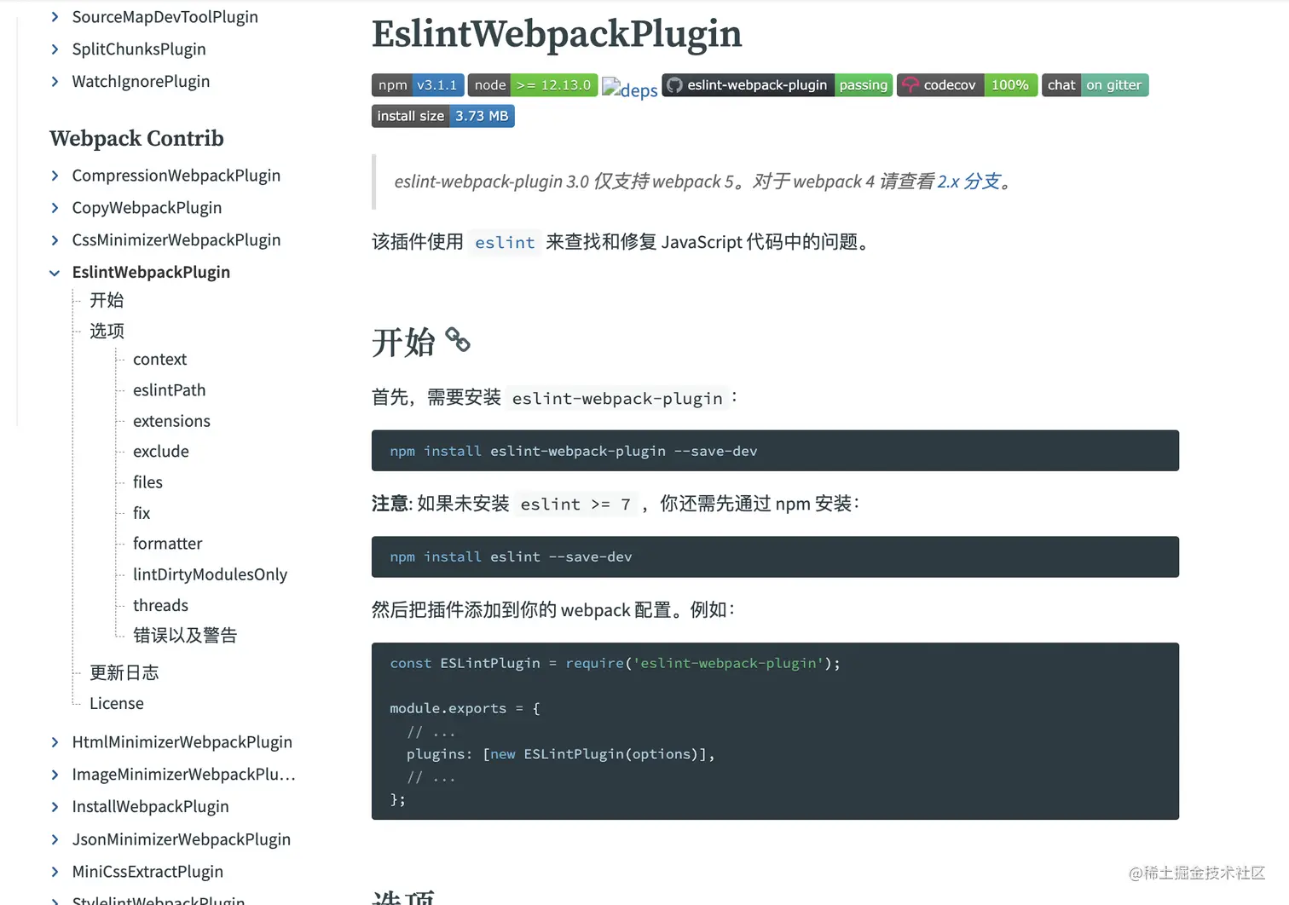Expand HtmlMinimizerWebpackPlugin chevron

click(x=55, y=742)
